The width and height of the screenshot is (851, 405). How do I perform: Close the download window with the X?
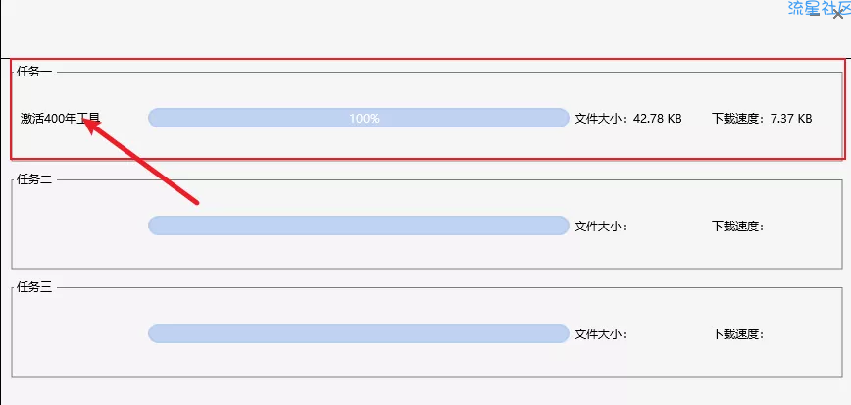point(838,14)
